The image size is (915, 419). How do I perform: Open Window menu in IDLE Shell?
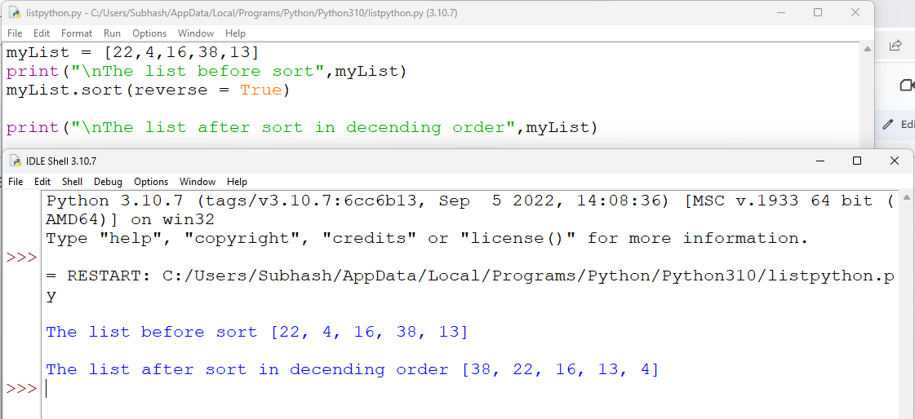198,181
